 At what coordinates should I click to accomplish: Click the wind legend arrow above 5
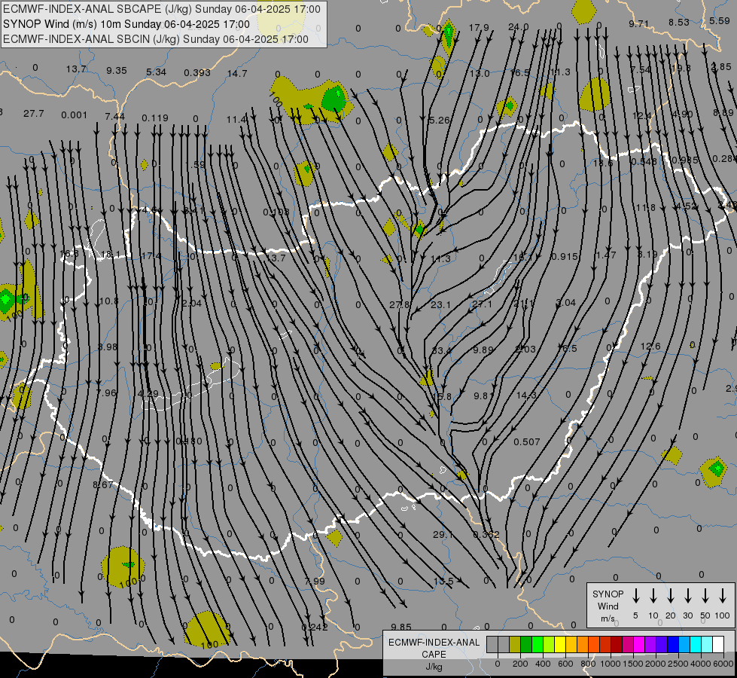click(x=635, y=596)
